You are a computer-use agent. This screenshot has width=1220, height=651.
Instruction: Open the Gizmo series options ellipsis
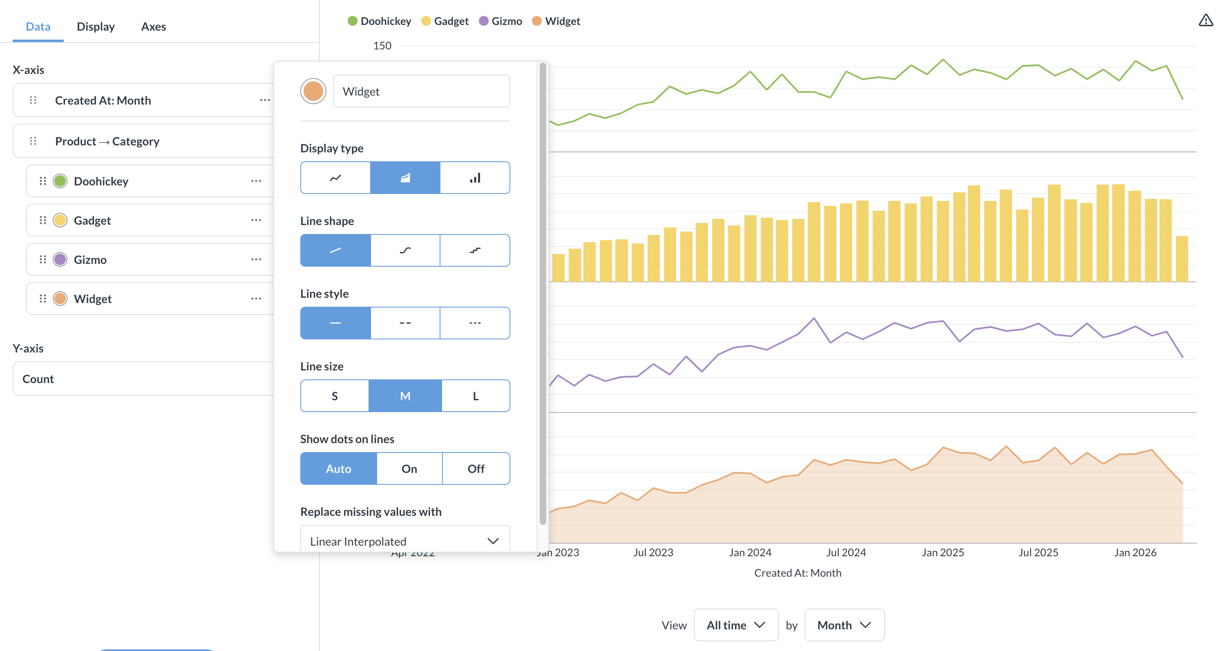tap(256, 260)
